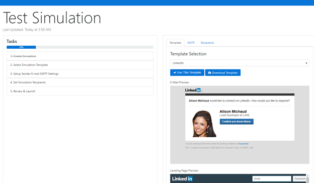Click the Email field in landing page preview
Viewport: 314px width, 183px height.
coord(272,178)
